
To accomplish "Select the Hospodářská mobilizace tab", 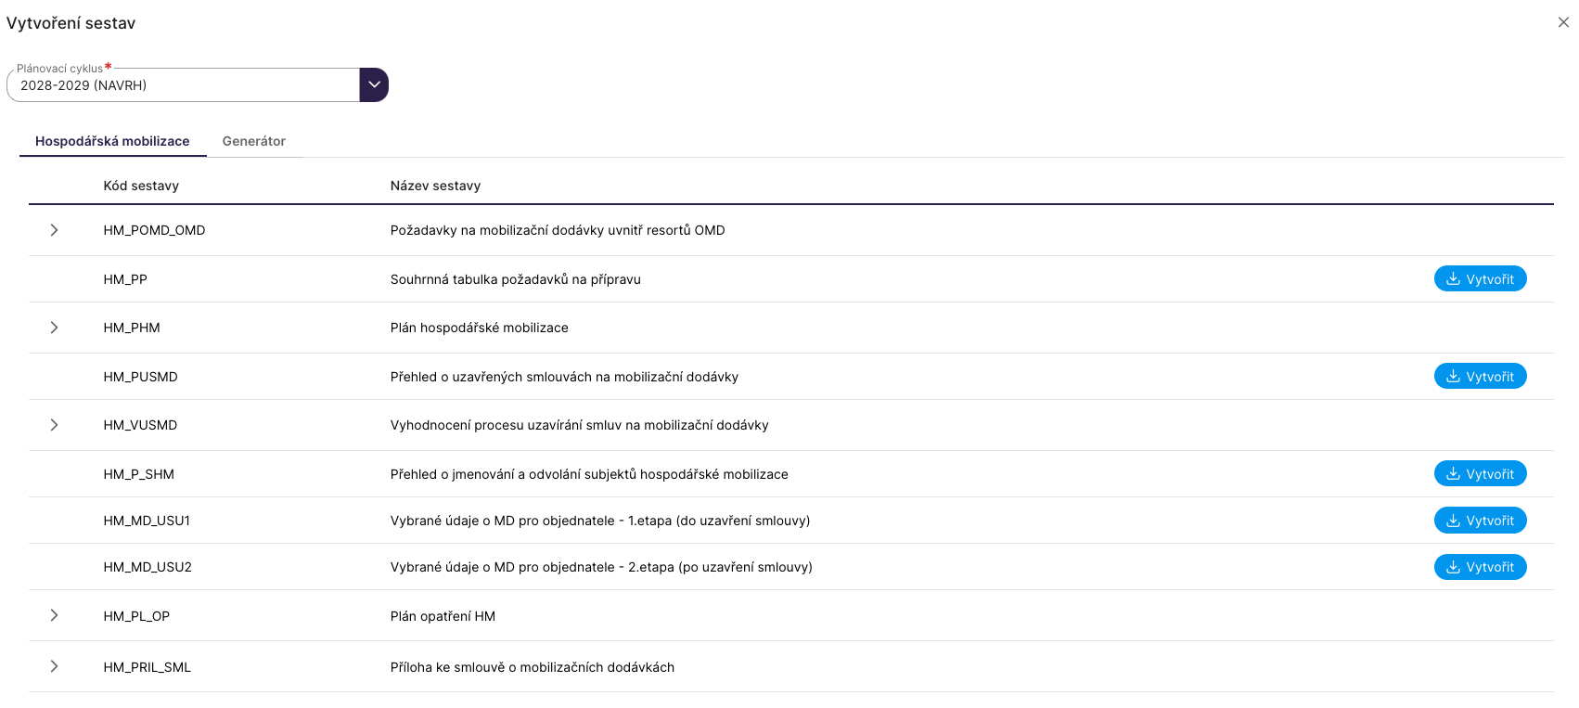I will point(112,141).
